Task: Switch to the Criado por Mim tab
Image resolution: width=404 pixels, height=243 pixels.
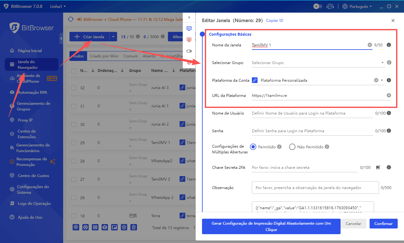Action: 104,56
